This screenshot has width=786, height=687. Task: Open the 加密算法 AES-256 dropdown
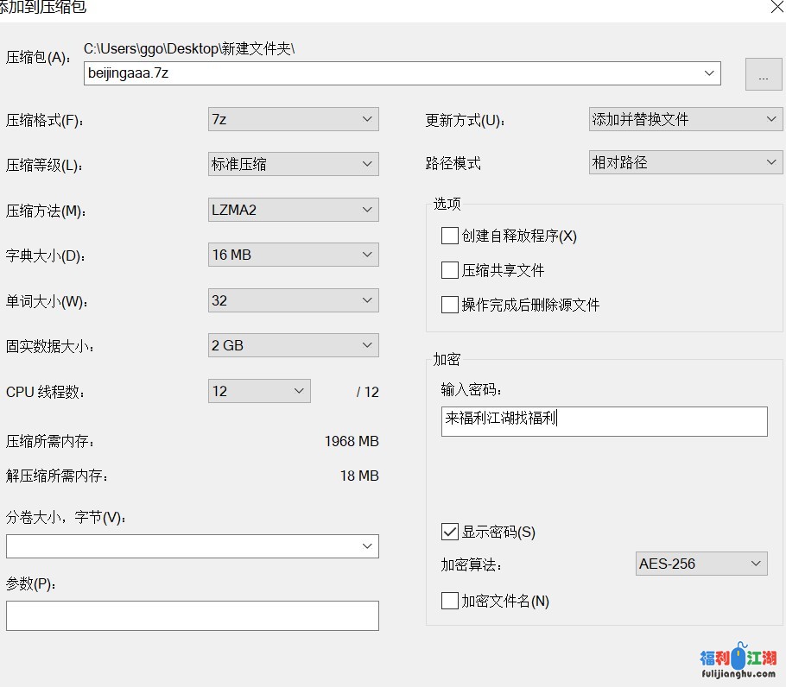pyautogui.click(x=700, y=564)
